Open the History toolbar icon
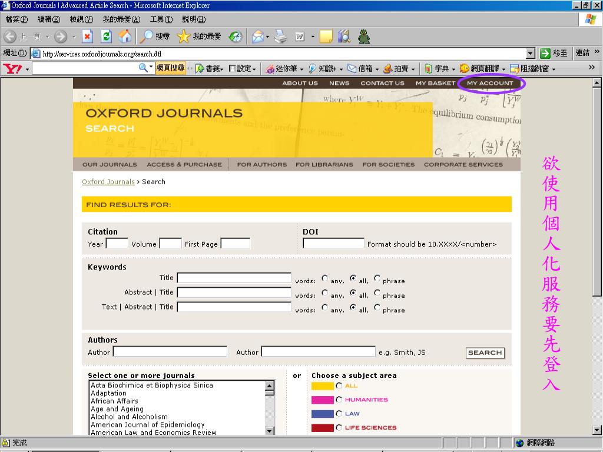Image resolution: width=603 pixels, height=452 pixels. pyautogui.click(x=236, y=36)
